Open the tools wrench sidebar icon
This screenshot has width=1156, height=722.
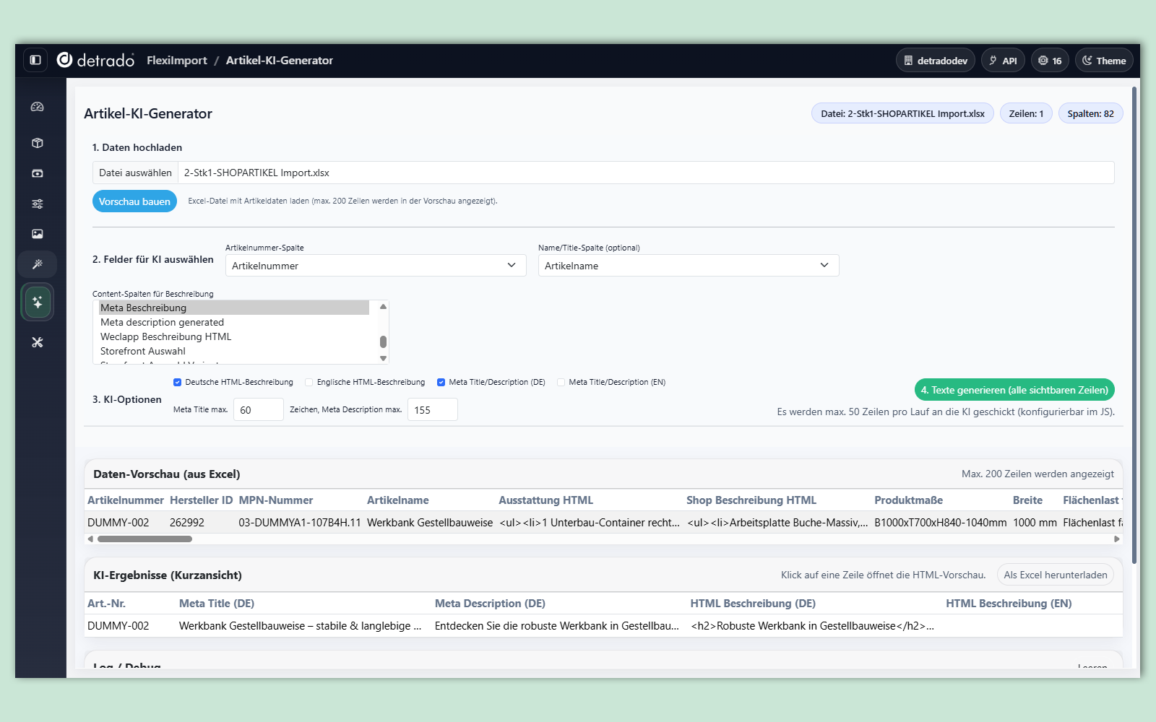tap(38, 342)
